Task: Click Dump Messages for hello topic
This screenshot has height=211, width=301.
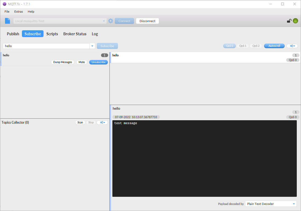Action: pos(63,62)
